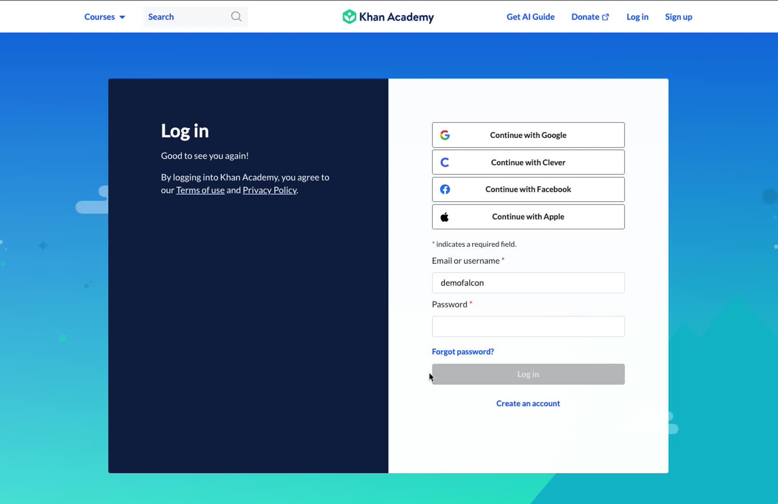Click the Donate external link icon

(x=606, y=17)
